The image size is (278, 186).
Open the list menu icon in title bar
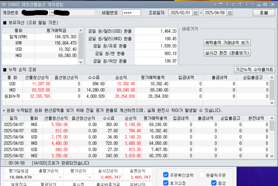[246, 4]
